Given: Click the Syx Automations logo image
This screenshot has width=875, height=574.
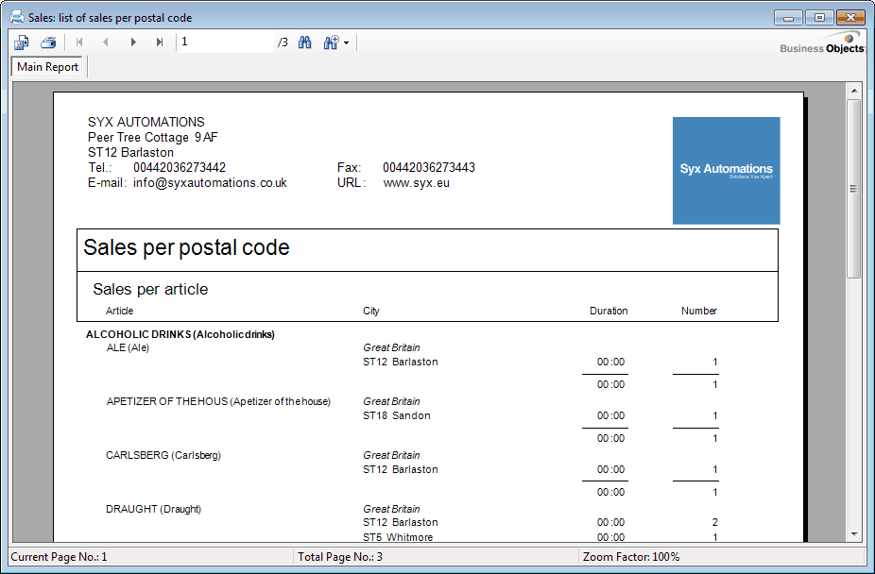Looking at the screenshot, I should coord(726,171).
